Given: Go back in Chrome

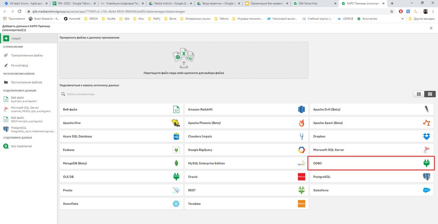Looking at the screenshot, I should coord(5,11).
